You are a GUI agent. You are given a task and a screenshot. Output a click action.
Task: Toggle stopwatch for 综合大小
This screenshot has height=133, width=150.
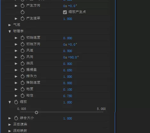pos(16,118)
